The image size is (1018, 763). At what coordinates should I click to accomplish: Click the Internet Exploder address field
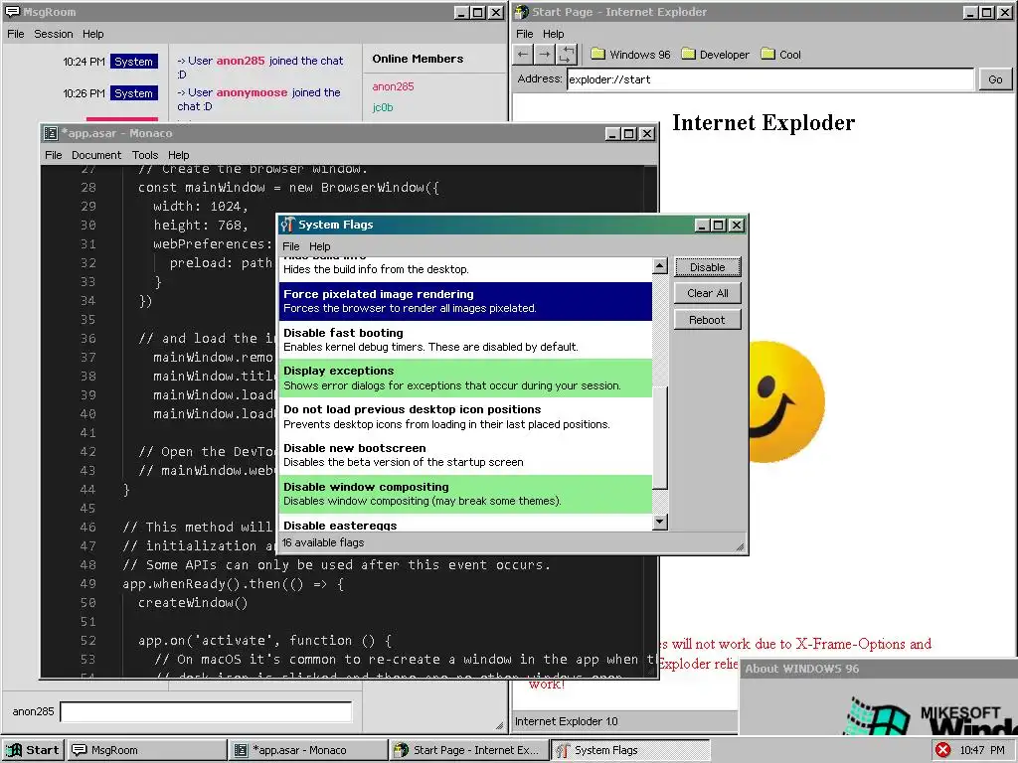pos(770,79)
